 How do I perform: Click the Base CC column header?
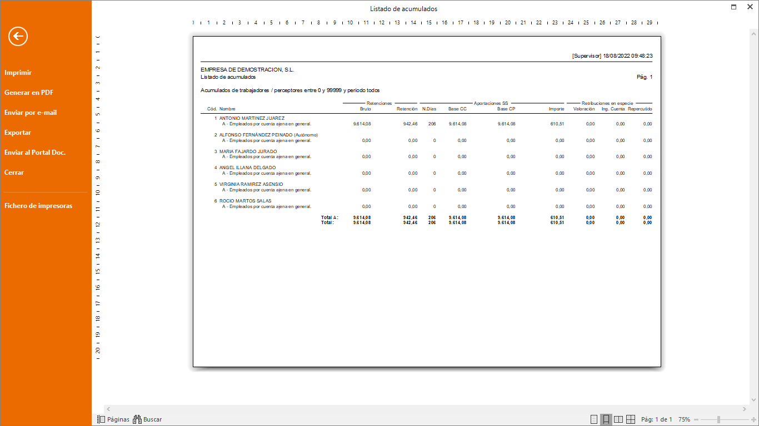[457, 109]
